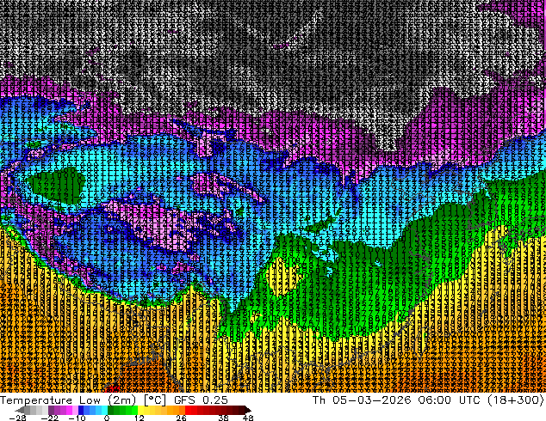Click the "-28" legend value
546x421 pixels.
[18, 418]
